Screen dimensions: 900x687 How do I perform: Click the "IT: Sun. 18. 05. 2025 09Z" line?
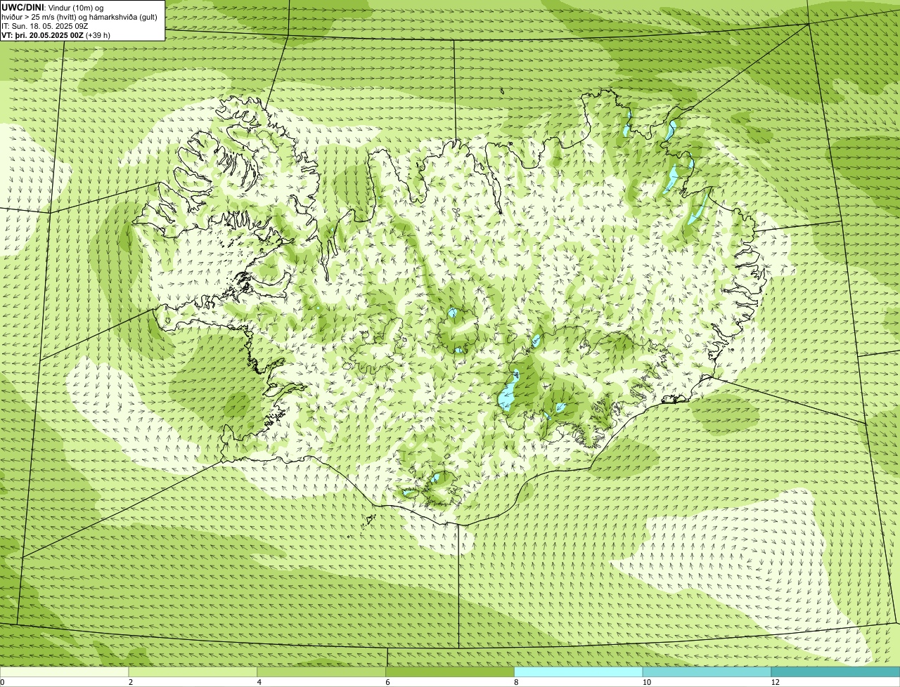(44, 26)
